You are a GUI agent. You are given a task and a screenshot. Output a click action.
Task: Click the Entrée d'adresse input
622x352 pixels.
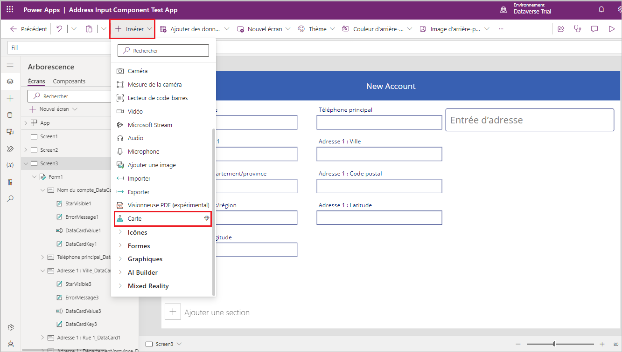coord(530,120)
